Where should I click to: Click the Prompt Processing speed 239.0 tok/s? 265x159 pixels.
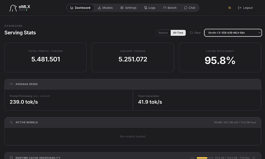24,102
